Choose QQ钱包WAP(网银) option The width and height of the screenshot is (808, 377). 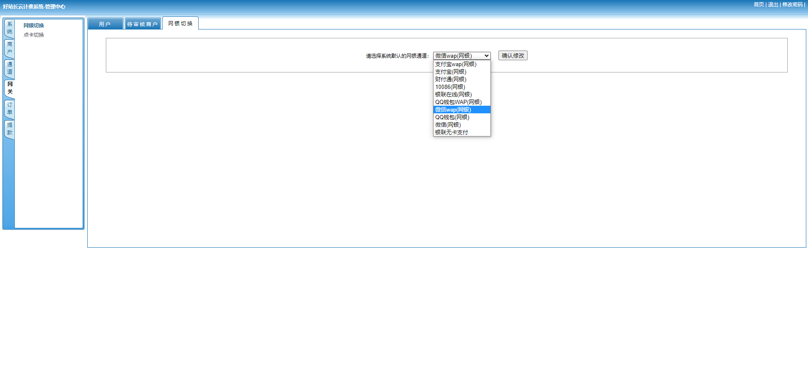[462, 102]
